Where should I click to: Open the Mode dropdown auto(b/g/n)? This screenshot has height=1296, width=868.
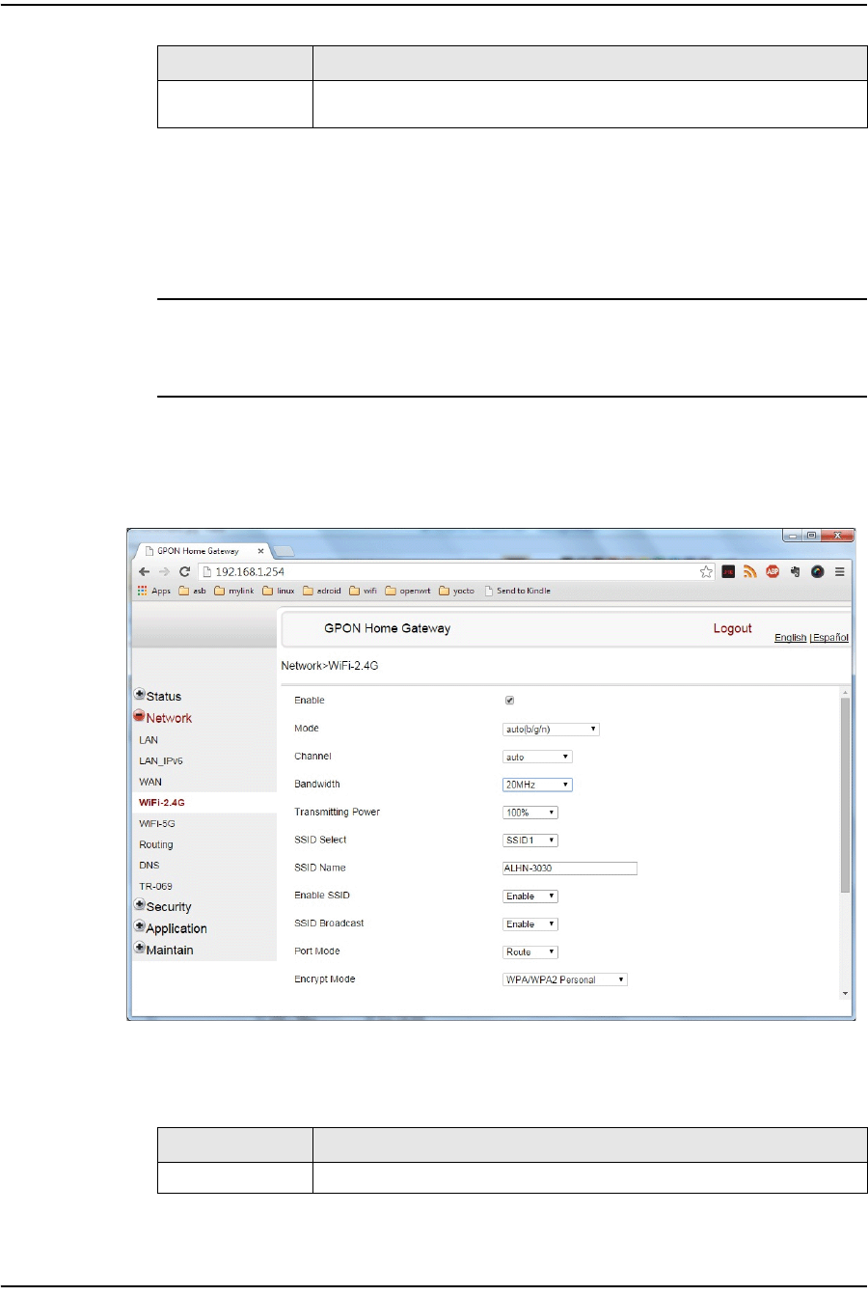pyautogui.click(x=551, y=730)
